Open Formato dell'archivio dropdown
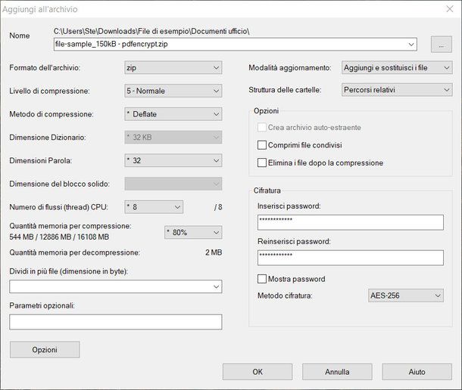 pyautogui.click(x=173, y=68)
